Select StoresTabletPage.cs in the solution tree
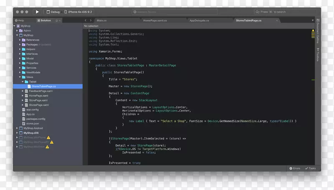Screen dimensions: 334x190 click(48, 86)
